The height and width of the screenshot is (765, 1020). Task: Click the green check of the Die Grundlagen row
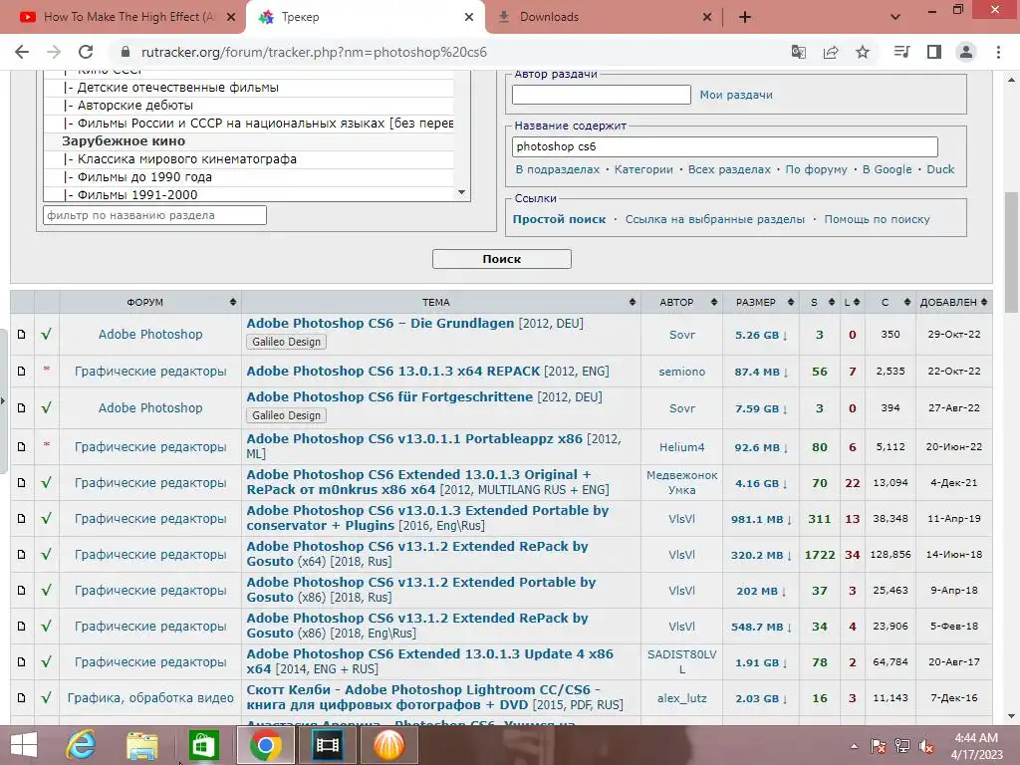pos(46,335)
